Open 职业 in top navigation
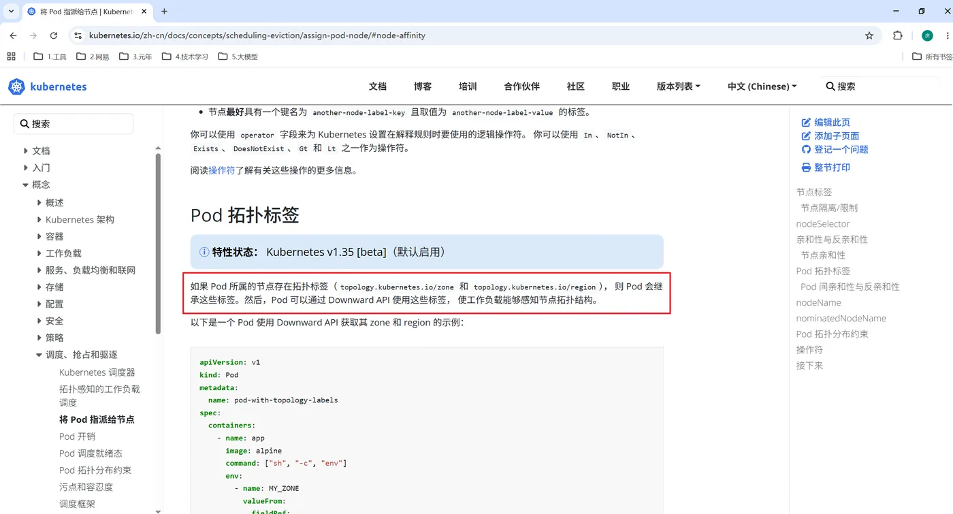The image size is (953, 514). coord(621,86)
